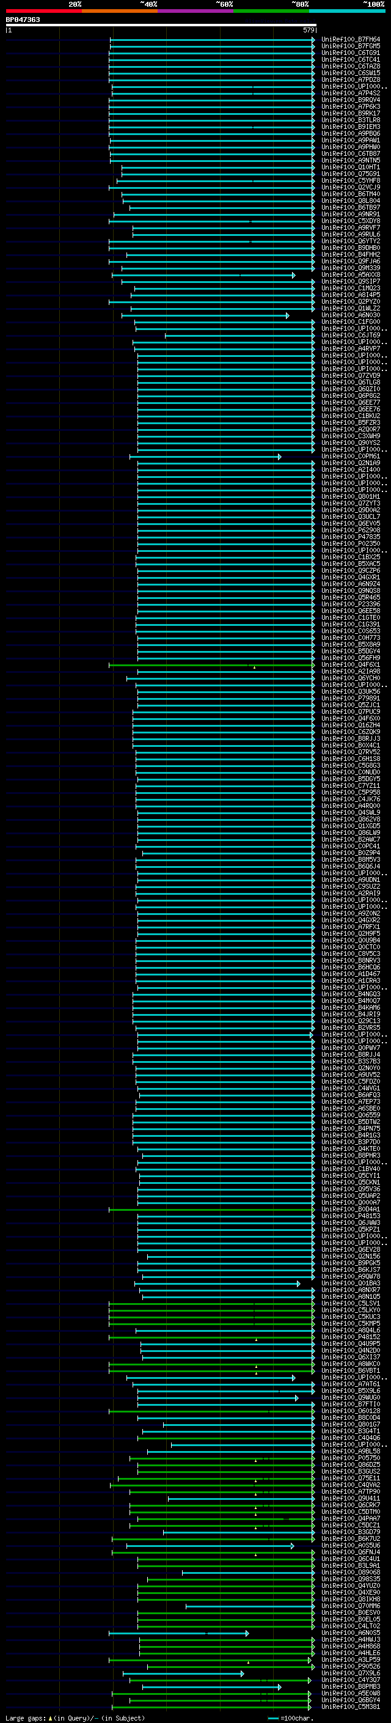Open the UniRef100_Q2VCJ9 entry
Screen dimensions: 391x1723
pos(351,187)
